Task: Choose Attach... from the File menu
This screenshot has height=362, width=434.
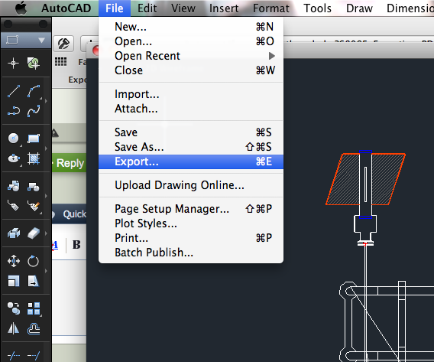Action: tap(191, 109)
